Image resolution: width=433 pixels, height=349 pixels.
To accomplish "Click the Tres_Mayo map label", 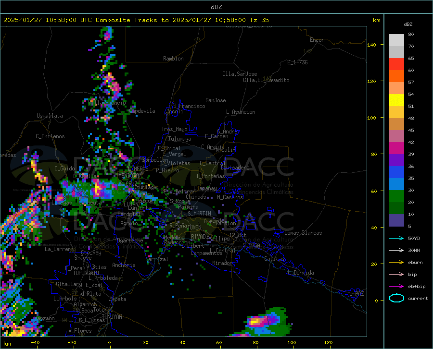I will coord(174,129).
